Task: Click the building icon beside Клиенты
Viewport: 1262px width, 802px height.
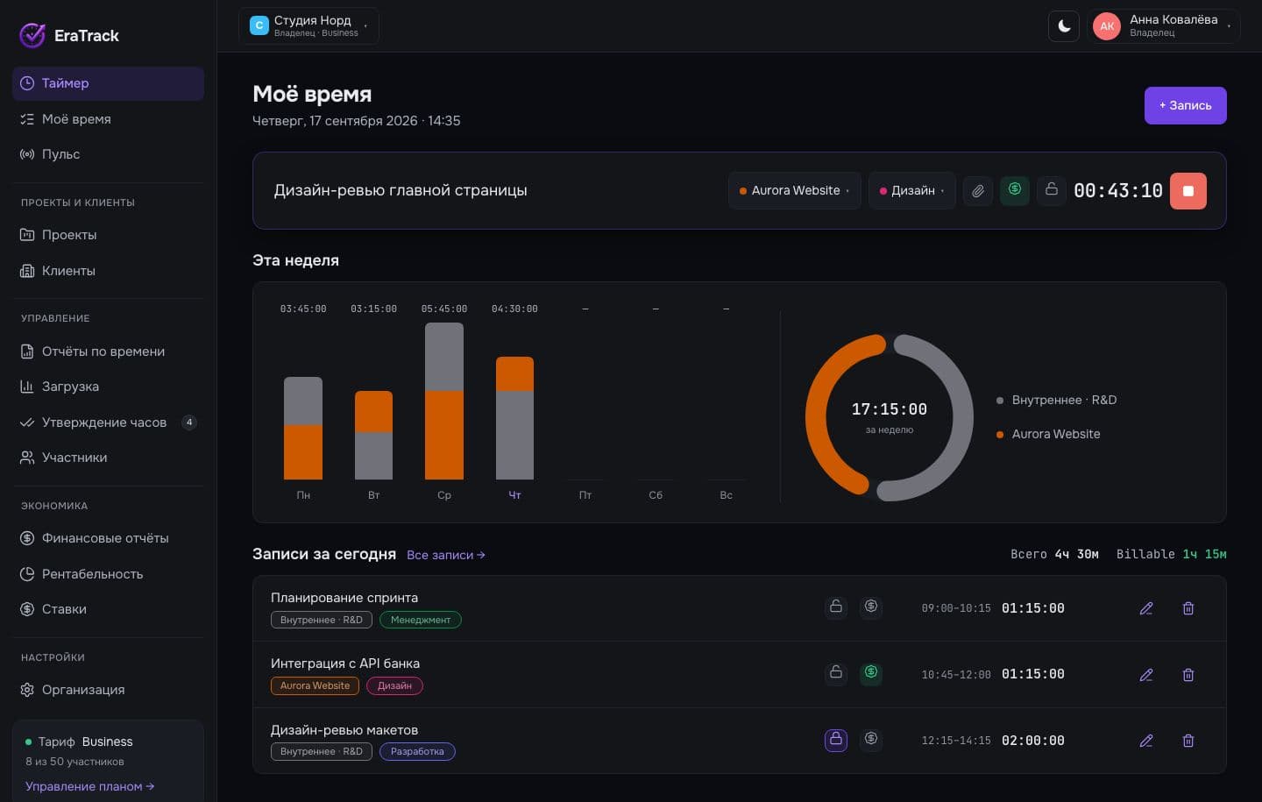Action: pos(27,271)
